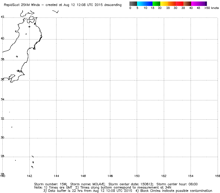This screenshot has height=193, width=220.
Task: Click the gray 0-5 knots legend color
Action: click(x=133, y=4)
